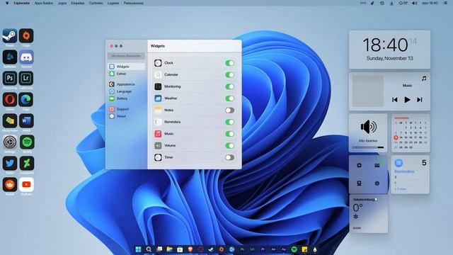Play music in the Music widget
This screenshot has width=453, height=255.
coord(407,100)
